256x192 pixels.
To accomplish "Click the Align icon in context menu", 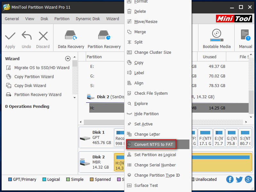I will [x=129, y=83].
